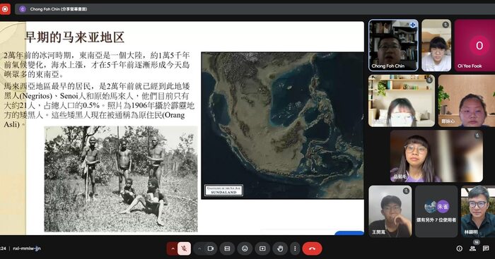Click meeting code nxi-mmiw-jjn
495x259 pixels.
27,248
